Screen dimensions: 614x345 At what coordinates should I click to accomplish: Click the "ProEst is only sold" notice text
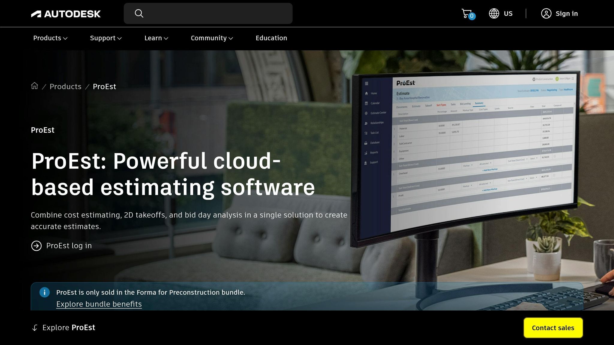point(151,292)
